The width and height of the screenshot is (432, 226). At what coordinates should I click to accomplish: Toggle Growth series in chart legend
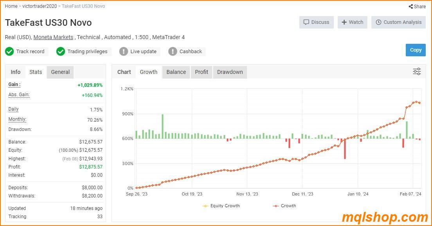click(284, 206)
